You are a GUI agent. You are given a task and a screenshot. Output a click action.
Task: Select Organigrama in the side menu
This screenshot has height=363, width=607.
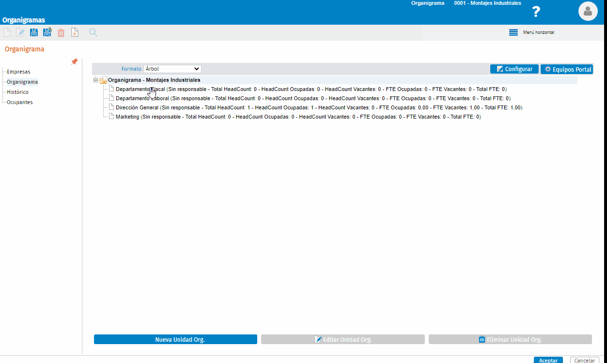click(x=22, y=82)
